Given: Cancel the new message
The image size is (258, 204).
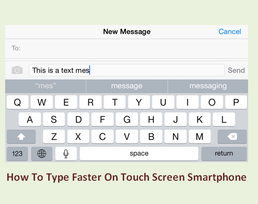Looking at the screenshot, I should pyautogui.click(x=230, y=31).
